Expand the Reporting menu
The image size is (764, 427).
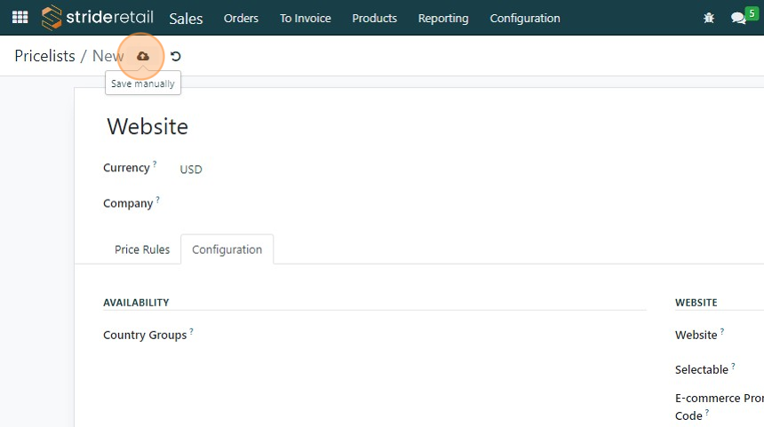443,18
